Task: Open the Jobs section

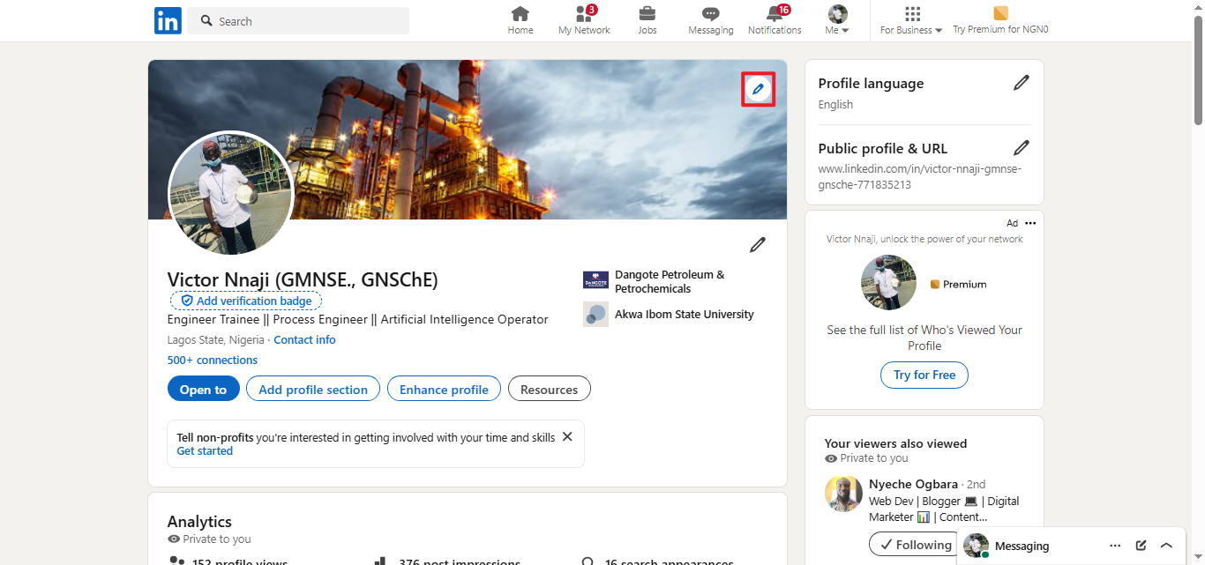Action: [x=647, y=19]
